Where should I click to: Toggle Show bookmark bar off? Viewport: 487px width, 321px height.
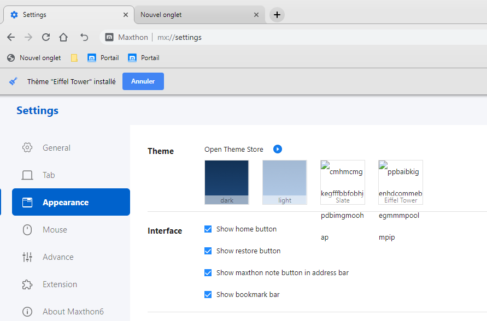pyautogui.click(x=208, y=294)
